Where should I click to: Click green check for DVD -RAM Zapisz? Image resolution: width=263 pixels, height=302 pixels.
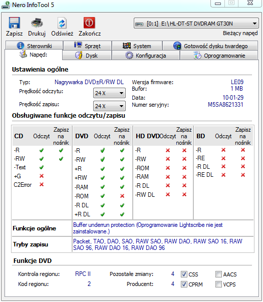point(122,187)
